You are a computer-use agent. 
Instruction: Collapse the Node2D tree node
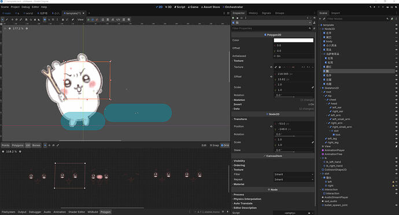321,29
